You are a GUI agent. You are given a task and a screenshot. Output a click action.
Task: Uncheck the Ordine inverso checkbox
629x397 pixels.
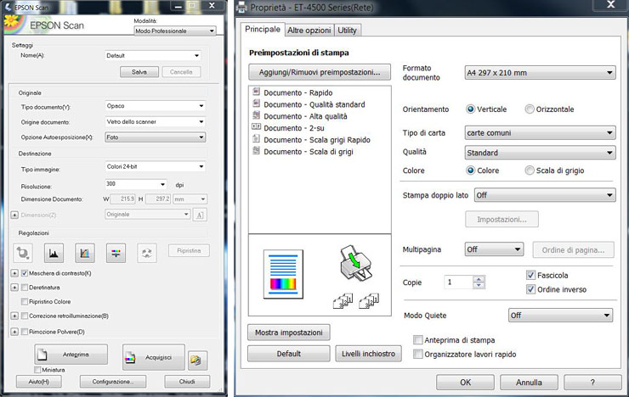[x=531, y=289]
